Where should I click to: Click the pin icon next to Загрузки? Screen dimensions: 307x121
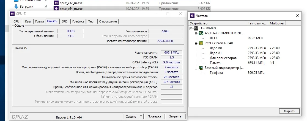(x=46, y=7)
